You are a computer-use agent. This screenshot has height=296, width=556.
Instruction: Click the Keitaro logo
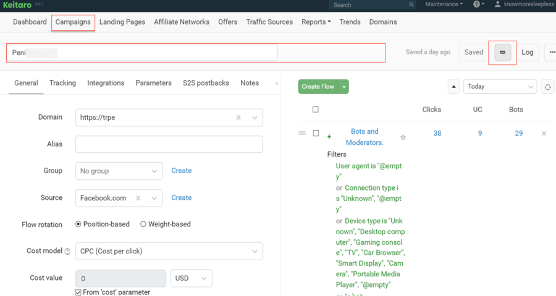tap(17, 5)
